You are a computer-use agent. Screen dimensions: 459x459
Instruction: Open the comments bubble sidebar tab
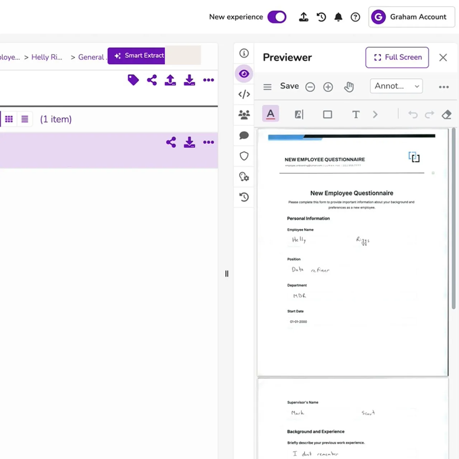[x=244, y=135]
